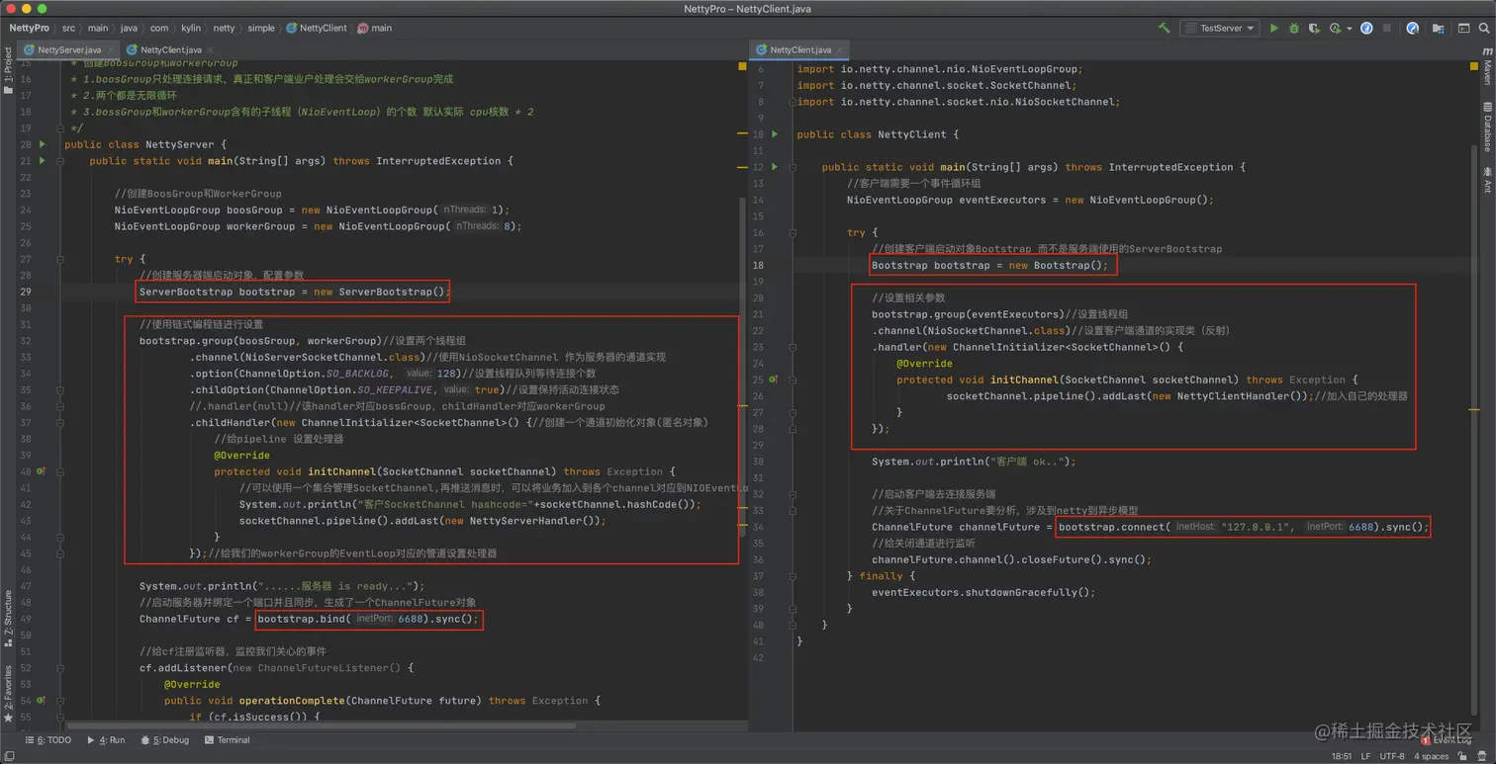Click the profiler run icon
1496x764 pixels.
[1335, 29]
